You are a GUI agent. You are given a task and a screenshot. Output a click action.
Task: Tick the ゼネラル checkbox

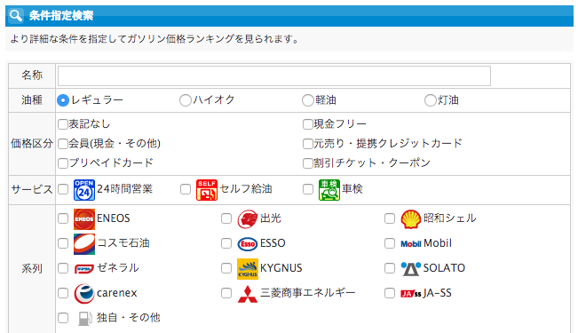pos(63,268)
